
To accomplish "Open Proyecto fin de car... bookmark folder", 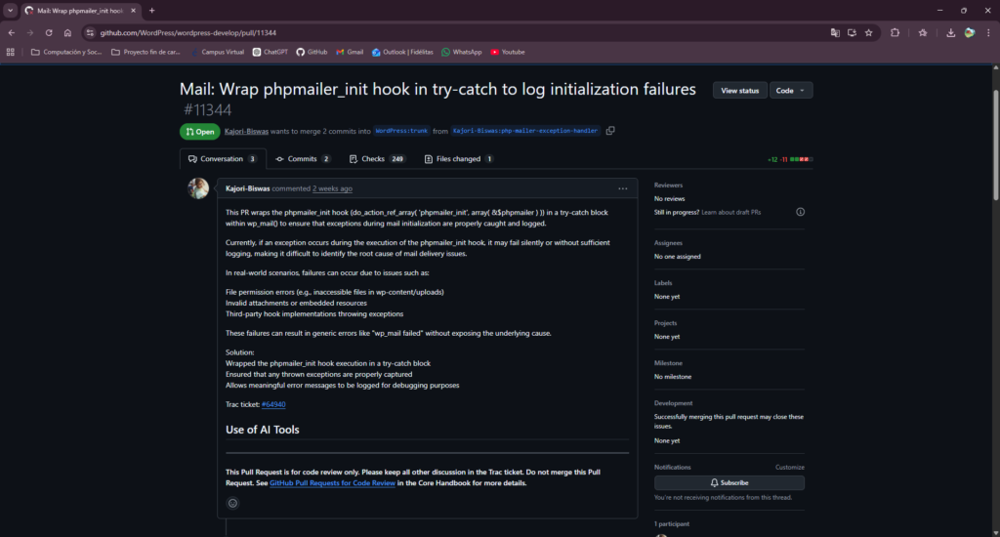I will pyautogui.click(x=146, y=53).
